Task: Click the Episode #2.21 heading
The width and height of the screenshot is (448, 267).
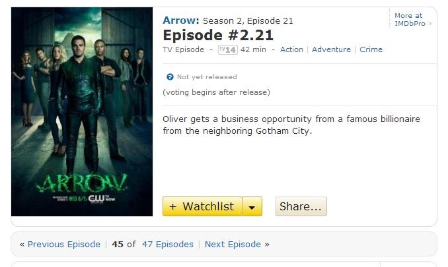Action: click(218, 36)
